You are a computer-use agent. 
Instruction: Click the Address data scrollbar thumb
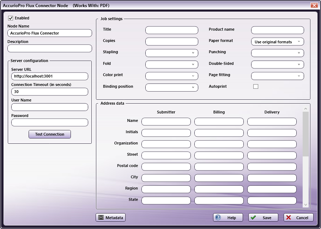305,134
